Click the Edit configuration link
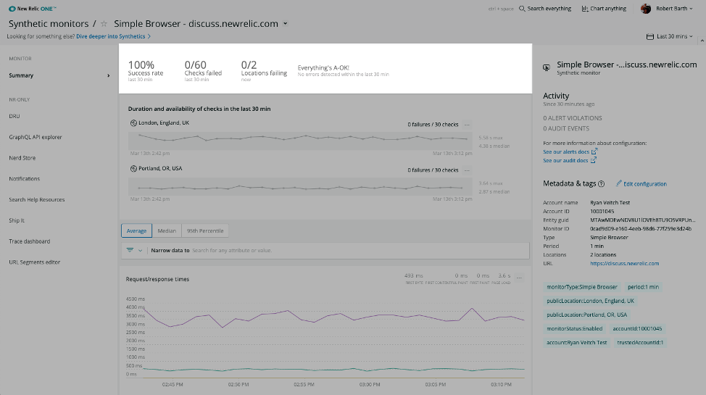 (645, 184)
